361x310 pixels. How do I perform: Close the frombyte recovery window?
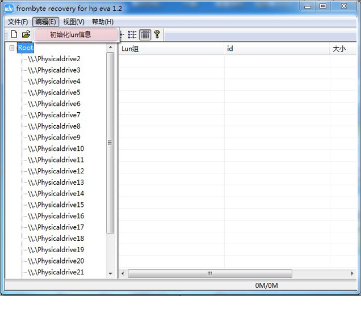coord(344,6)
